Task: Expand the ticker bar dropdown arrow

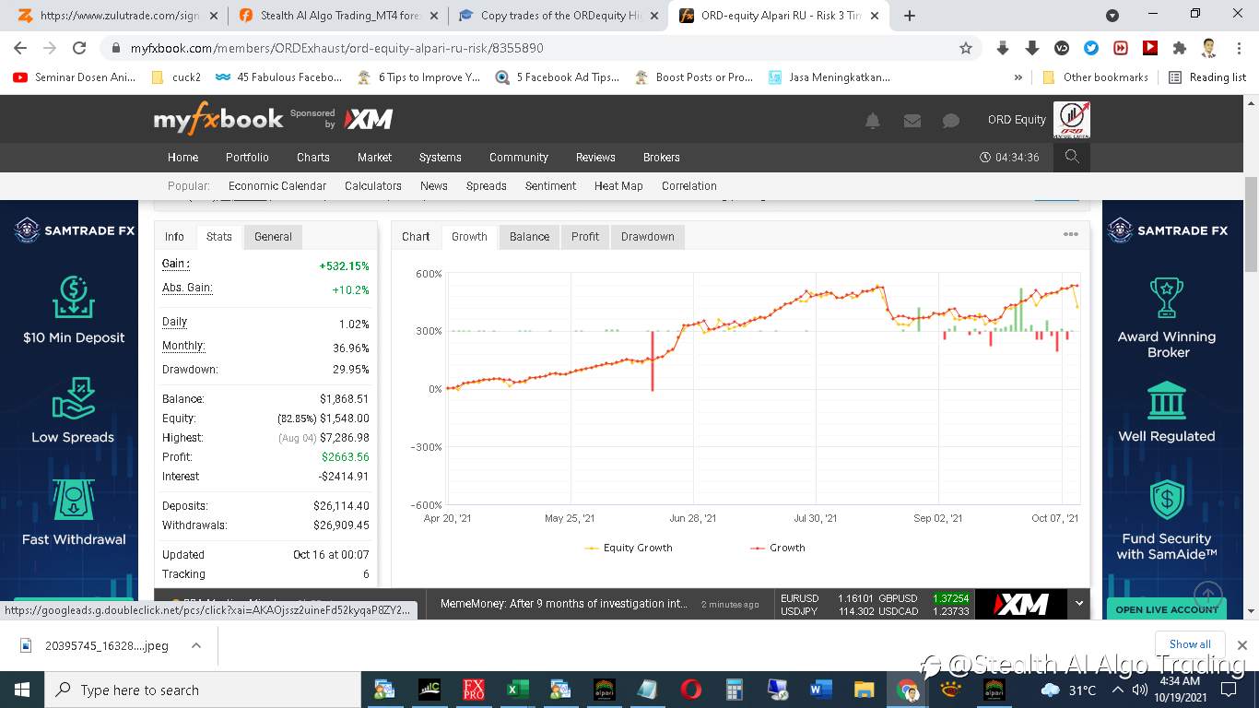Action: click(x=1079, y=605)
